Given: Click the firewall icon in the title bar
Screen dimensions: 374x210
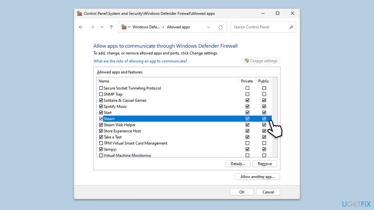Looking at the screenshot, I should click(x=79, y=13).
